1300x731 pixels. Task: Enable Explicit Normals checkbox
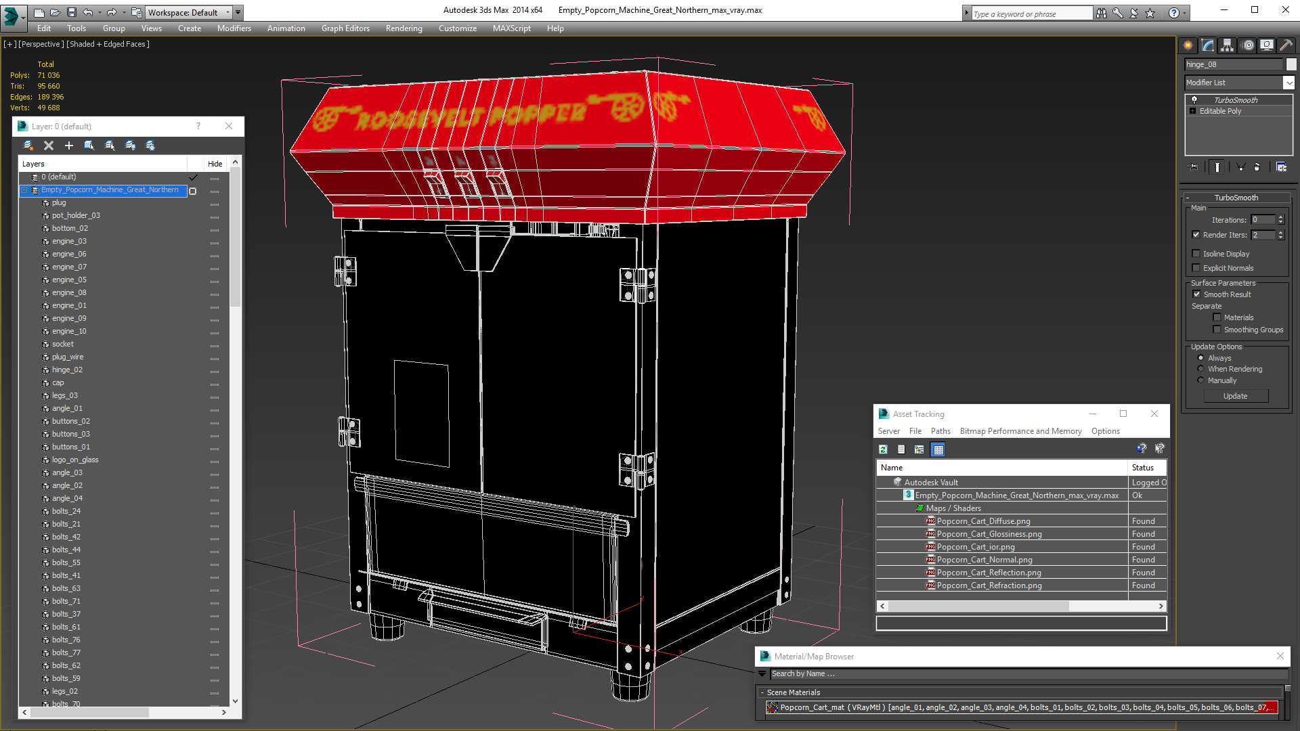(1196, 268)
